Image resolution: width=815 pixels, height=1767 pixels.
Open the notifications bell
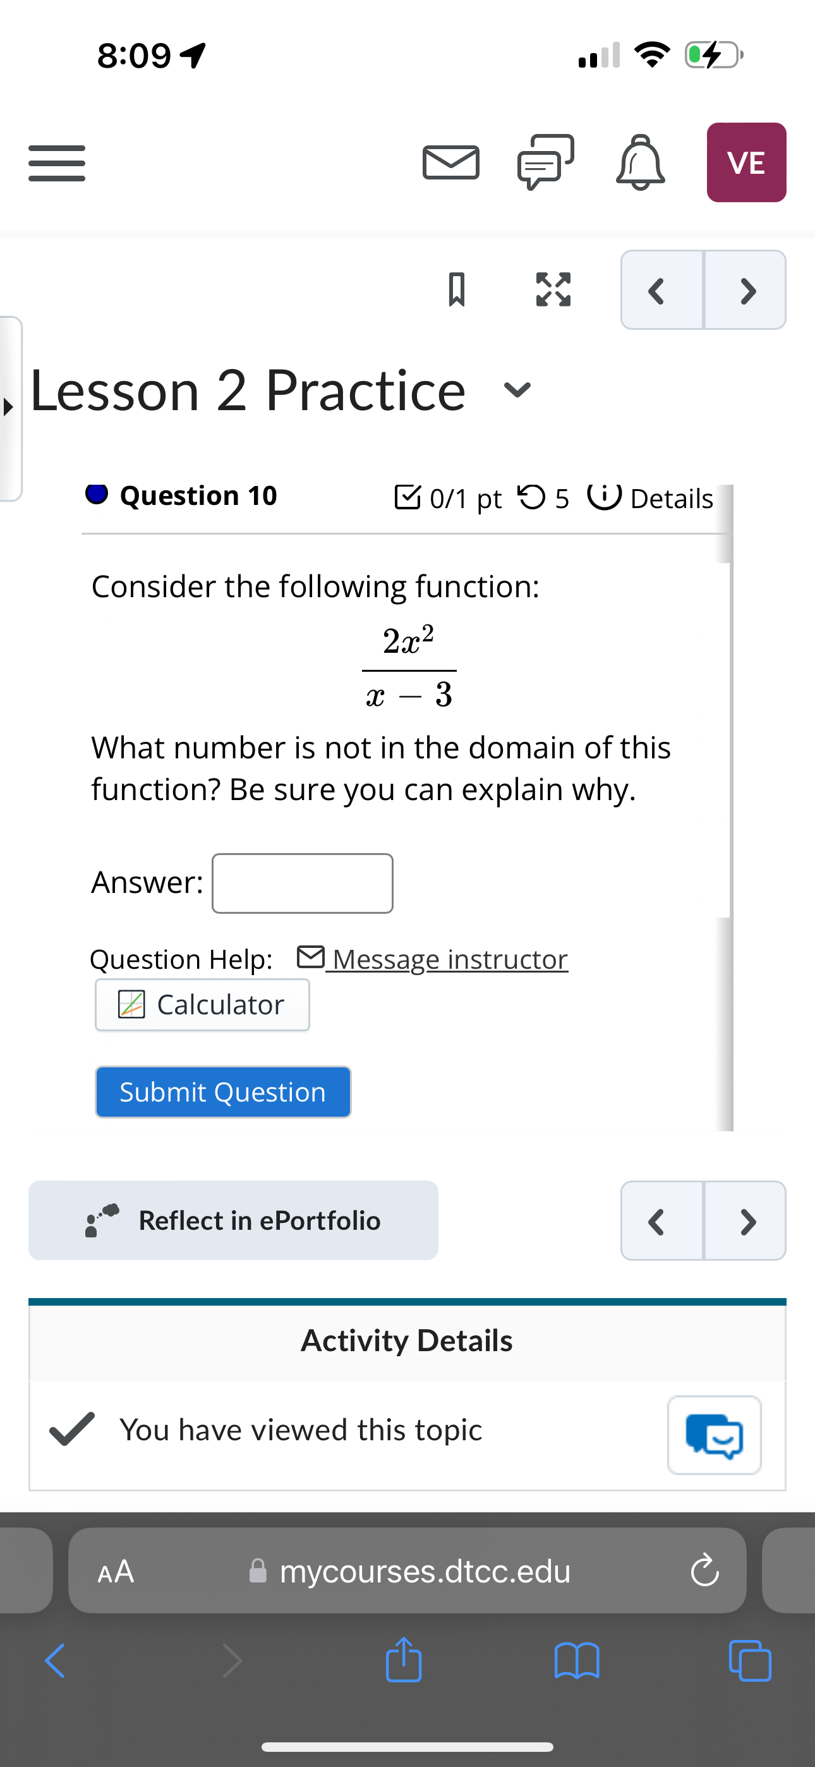tap(639, 162)
